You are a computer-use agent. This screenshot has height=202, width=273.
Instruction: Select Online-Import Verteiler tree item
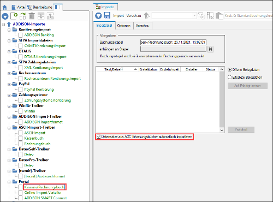[x=43, y=193]
